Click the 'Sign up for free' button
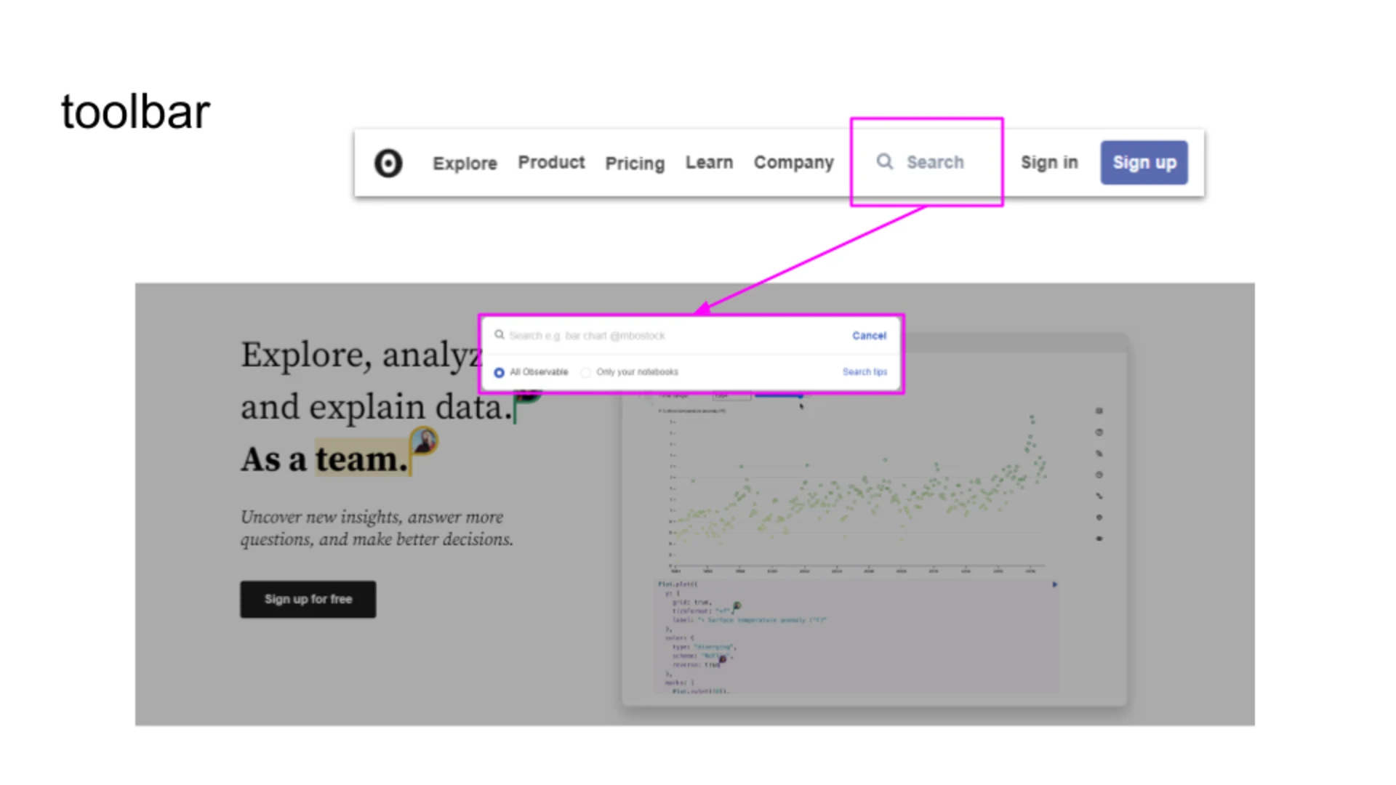The image size is (1396, 785). click(x=308, y=599)
